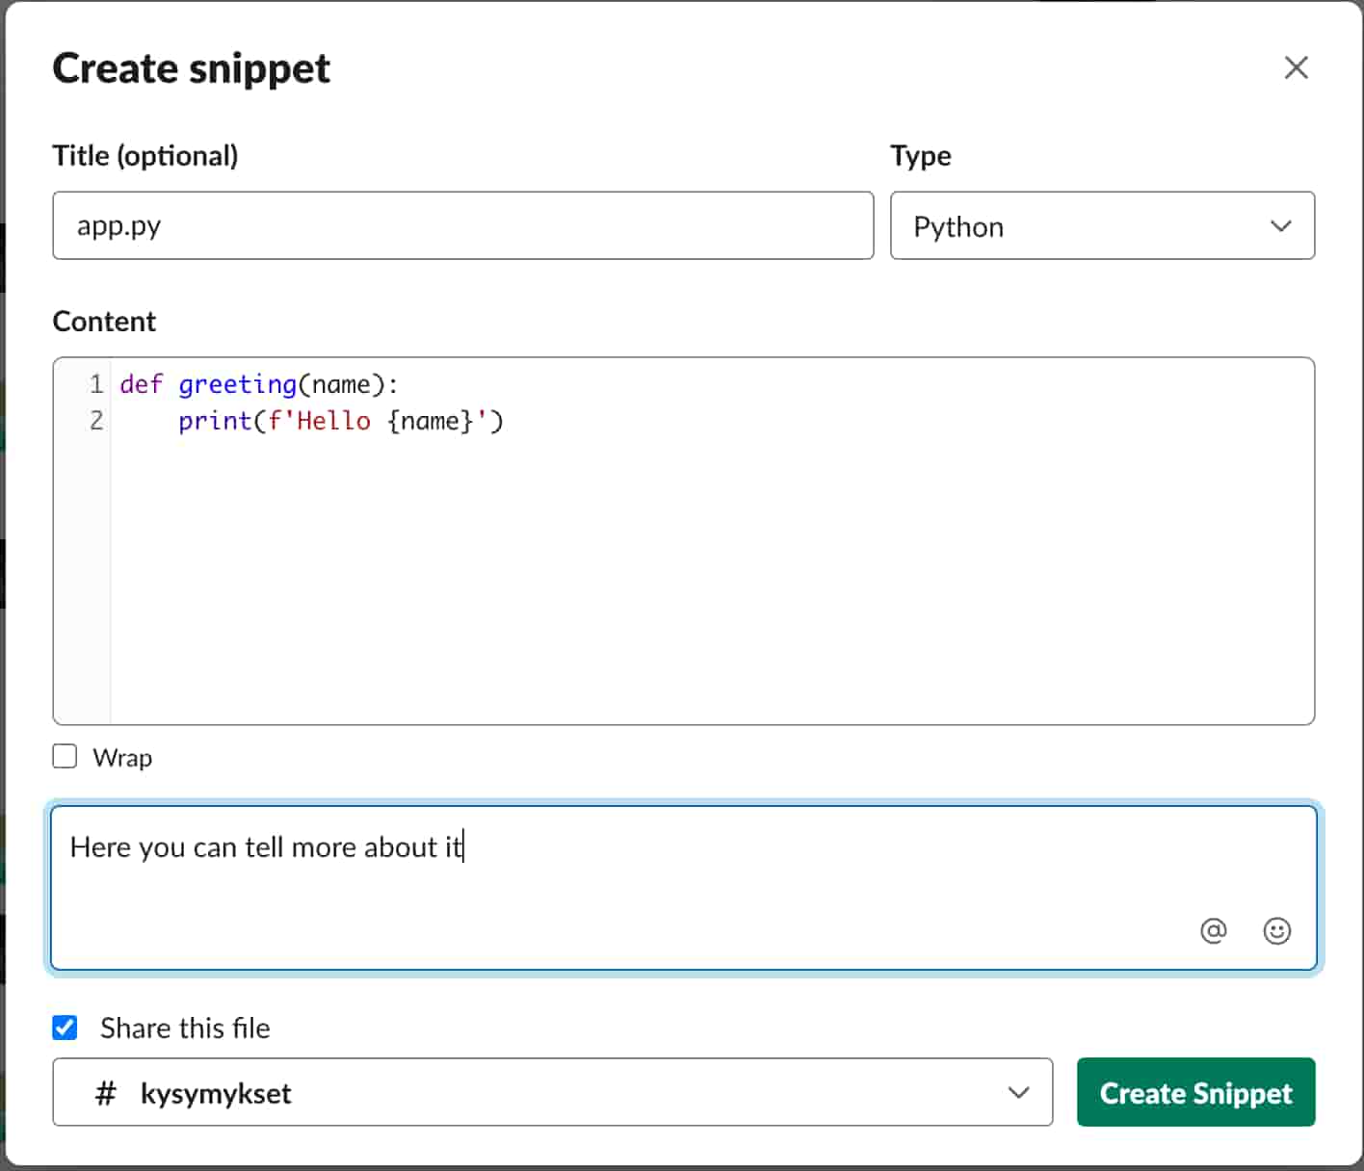Click the 'Type' label
1364x1171 pixels.
click(921, 156)
